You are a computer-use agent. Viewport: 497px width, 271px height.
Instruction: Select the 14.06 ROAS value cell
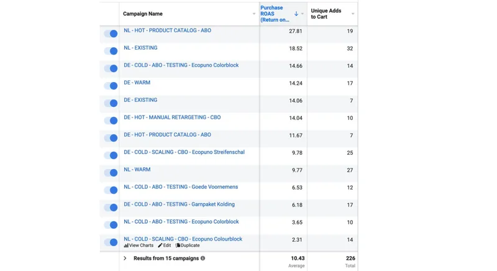click(296, 101)
